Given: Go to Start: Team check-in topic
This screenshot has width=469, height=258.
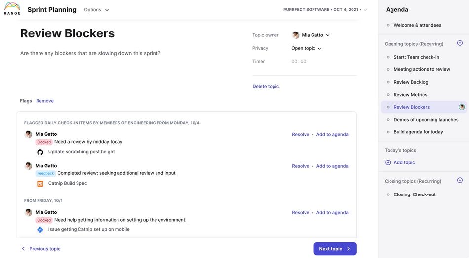Looking at the screenshot, I should [416, 57].
